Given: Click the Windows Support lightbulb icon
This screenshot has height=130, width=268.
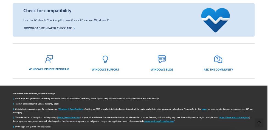Looking at the screenshot, I should [105, 59].
